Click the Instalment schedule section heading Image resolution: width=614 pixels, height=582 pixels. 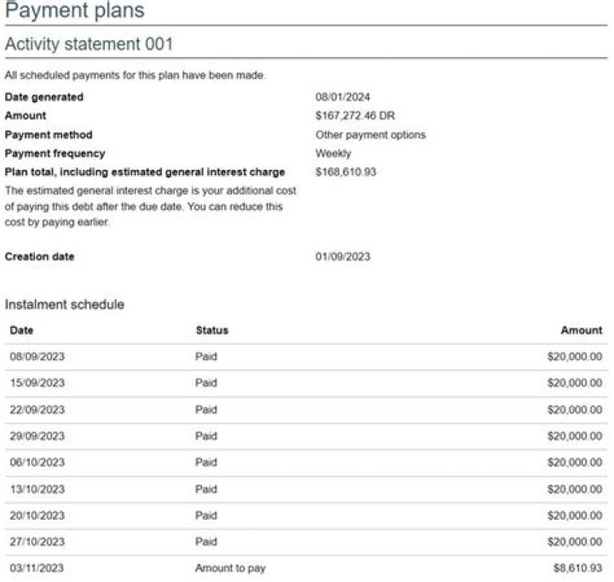click(64, 305)
